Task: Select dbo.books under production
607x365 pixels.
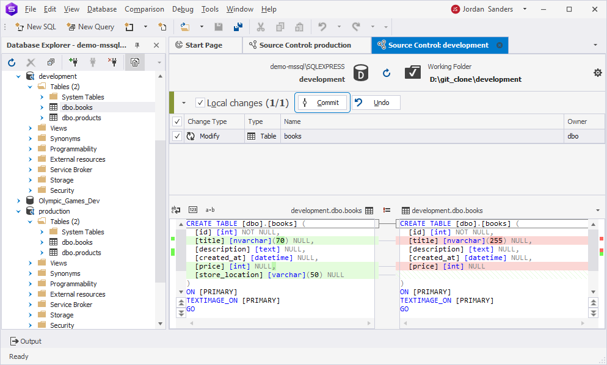Action: [77, 242]
